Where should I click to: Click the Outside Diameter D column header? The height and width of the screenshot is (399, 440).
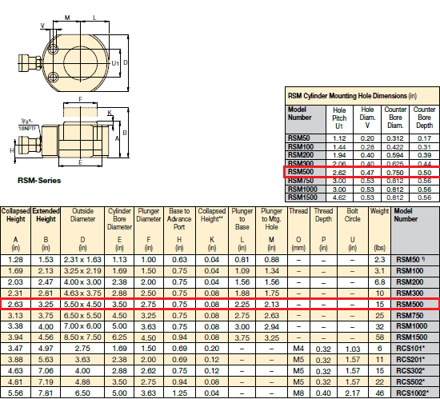coord(82,230)
